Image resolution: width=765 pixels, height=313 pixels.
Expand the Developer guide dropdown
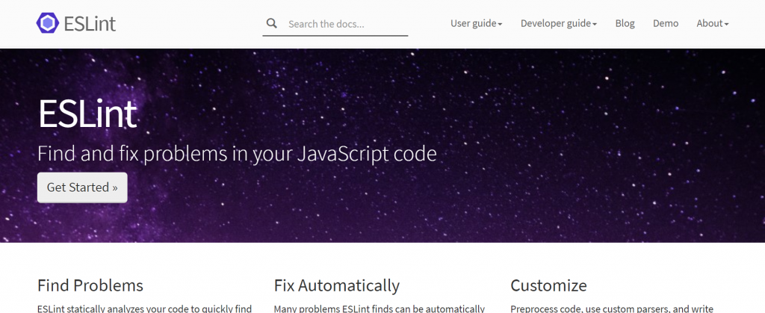tap(556, 23)
